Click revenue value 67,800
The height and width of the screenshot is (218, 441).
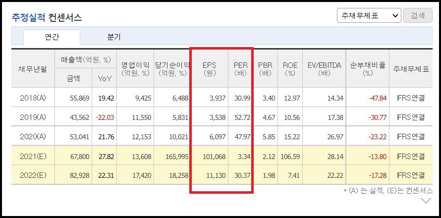pos(79,156)
